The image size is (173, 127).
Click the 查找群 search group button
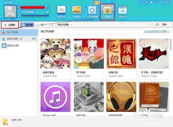(x=27, y=25)
